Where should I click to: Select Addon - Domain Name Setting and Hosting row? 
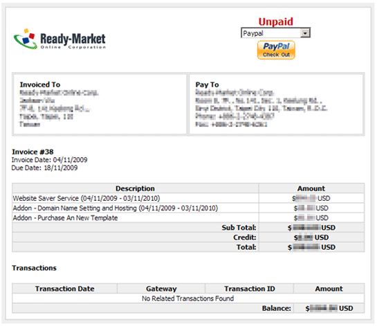pos(188,208)
